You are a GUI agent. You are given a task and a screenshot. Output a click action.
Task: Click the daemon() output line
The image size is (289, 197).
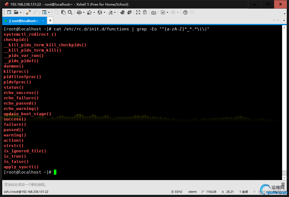14,66
